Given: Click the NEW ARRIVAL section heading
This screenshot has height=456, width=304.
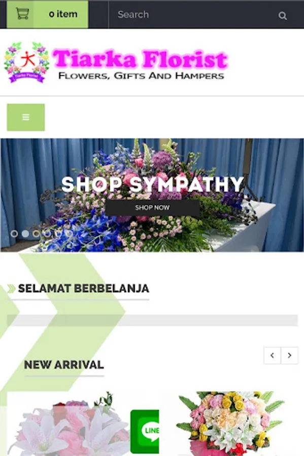Looking at the screenshot, I should tap(64, 365).
